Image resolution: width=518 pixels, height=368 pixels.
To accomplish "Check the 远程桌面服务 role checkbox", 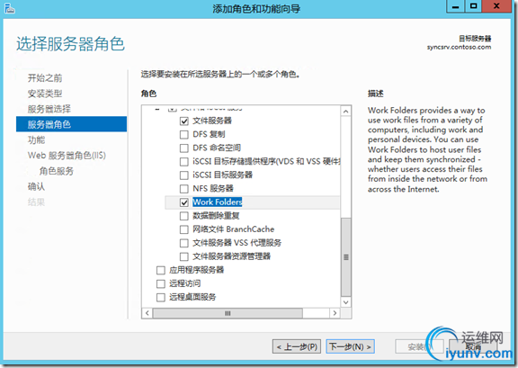I will 161,297.
